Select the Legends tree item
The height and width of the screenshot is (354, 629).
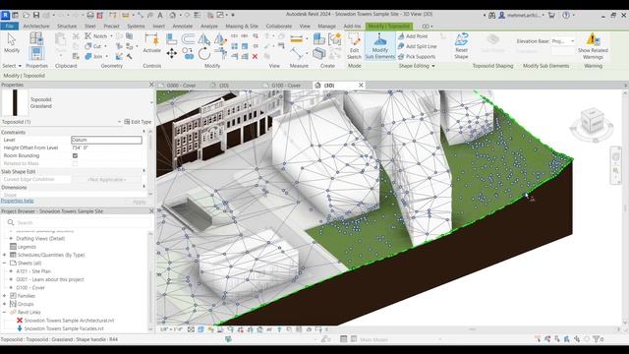click(x=27, y=247)
